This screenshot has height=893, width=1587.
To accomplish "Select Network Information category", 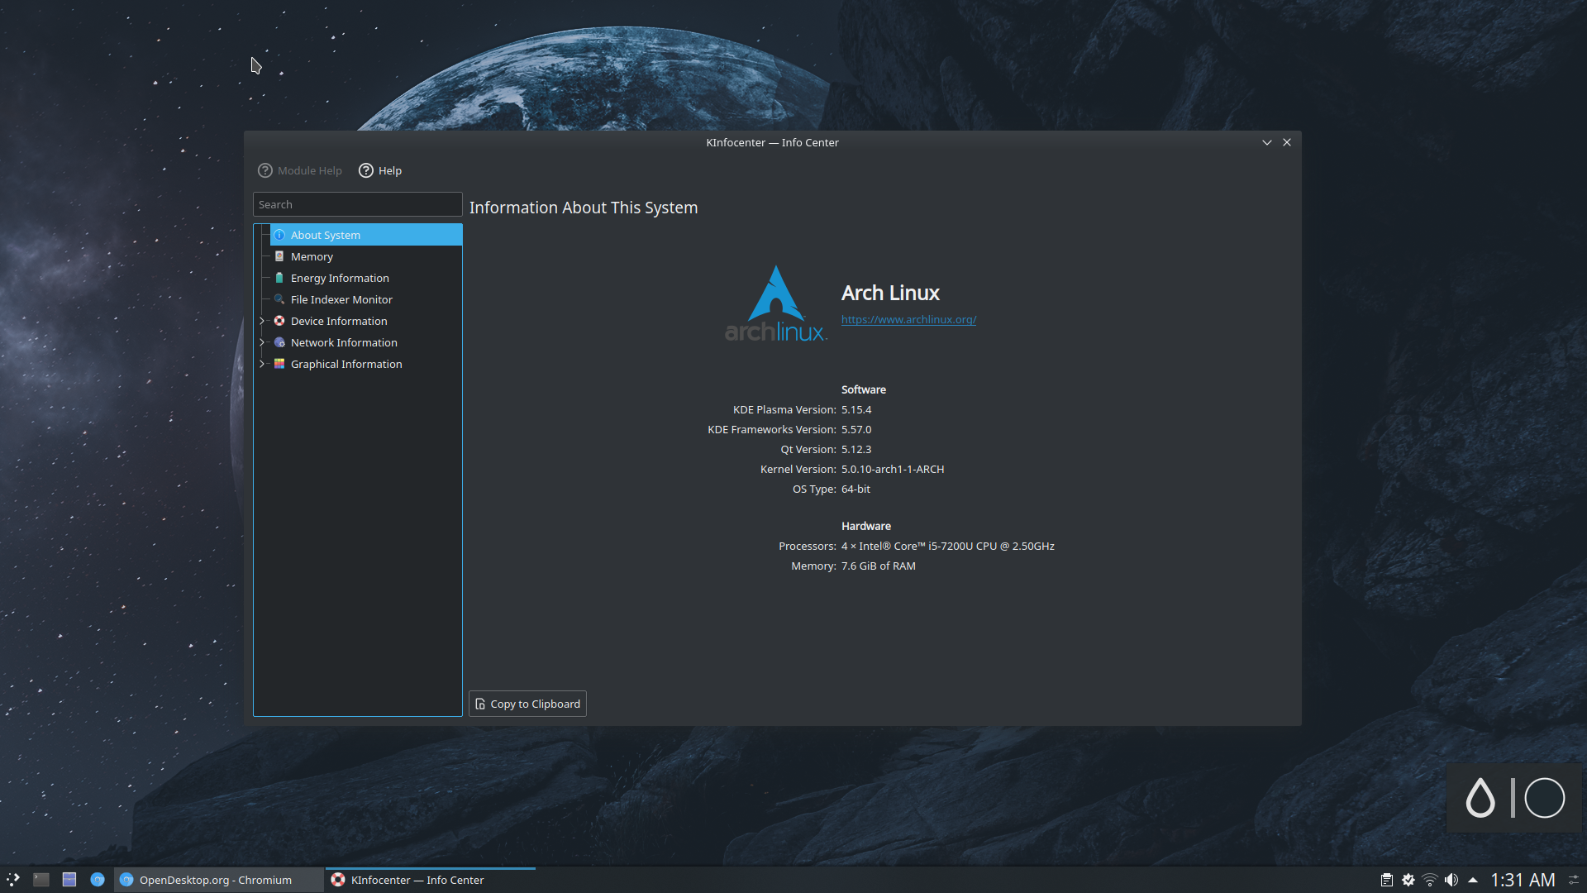I will [x=344, y=342].
